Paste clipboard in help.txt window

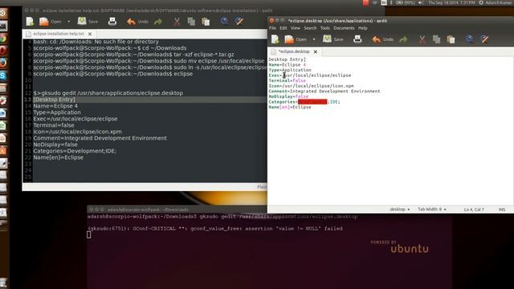206,22
